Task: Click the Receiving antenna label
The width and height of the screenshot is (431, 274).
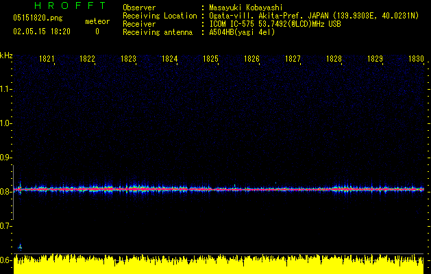Action: [x=158, y=32]
